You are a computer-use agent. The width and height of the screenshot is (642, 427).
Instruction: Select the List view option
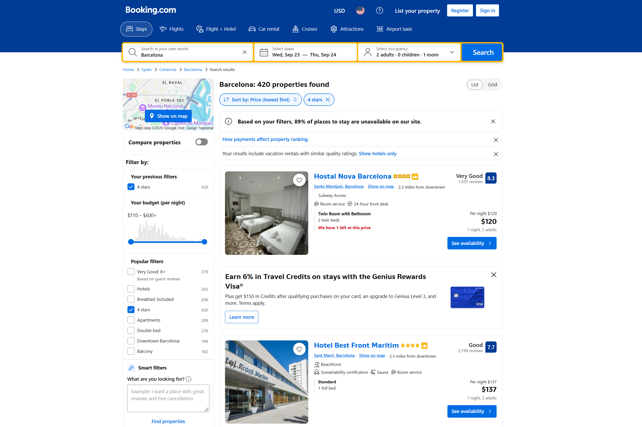tap(475, 85)
